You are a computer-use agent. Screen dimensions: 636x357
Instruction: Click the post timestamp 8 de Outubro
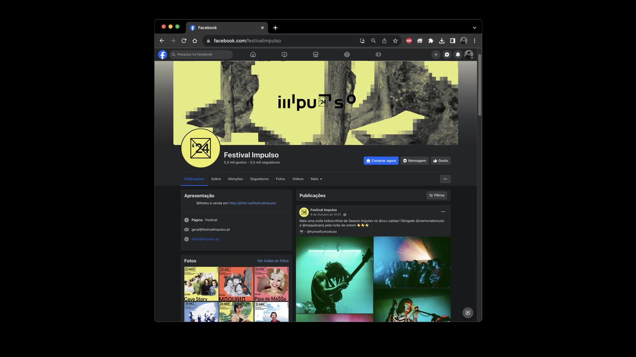tap(325, 215)
